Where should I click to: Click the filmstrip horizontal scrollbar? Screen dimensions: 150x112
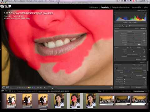click(43, 109)
